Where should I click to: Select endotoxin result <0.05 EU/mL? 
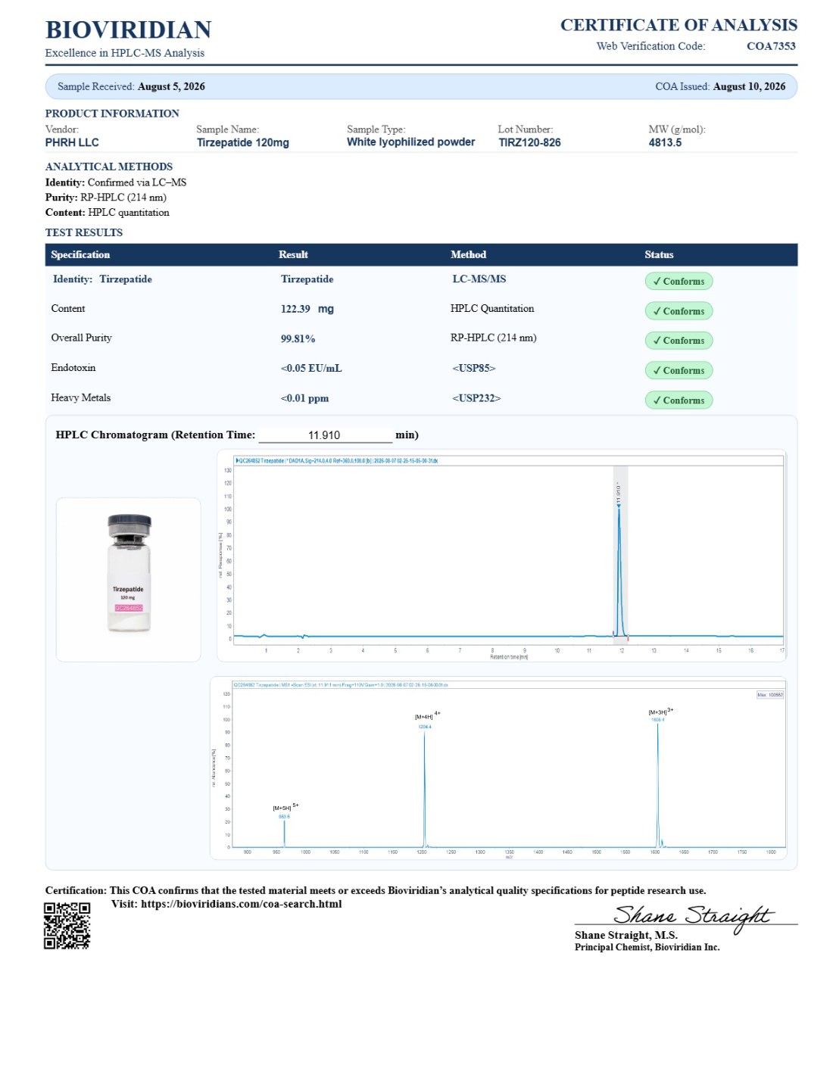click(x=310, y=369)
